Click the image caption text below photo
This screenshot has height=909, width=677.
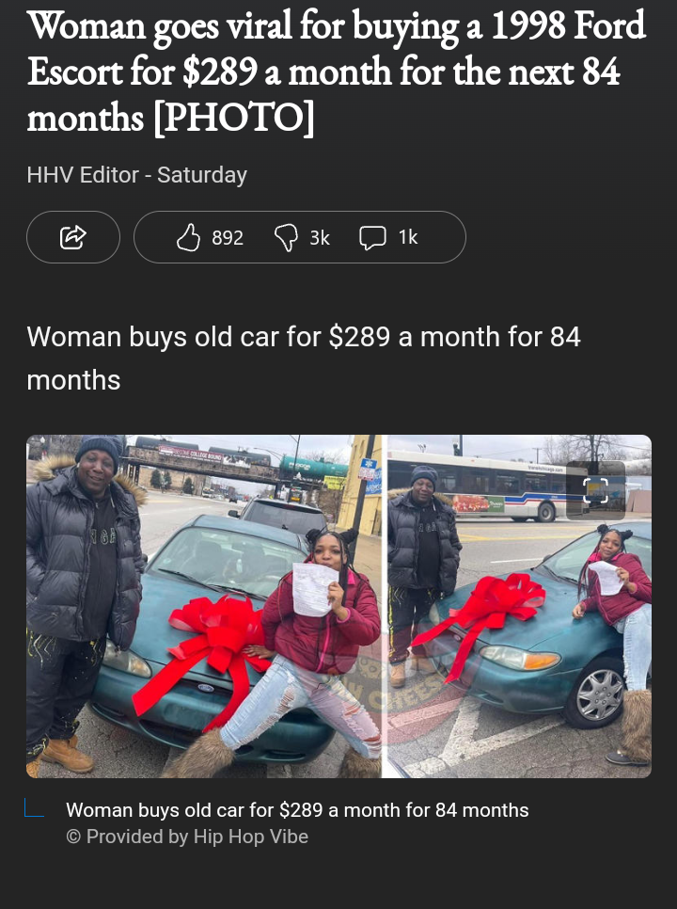click(x=297, y=810)
